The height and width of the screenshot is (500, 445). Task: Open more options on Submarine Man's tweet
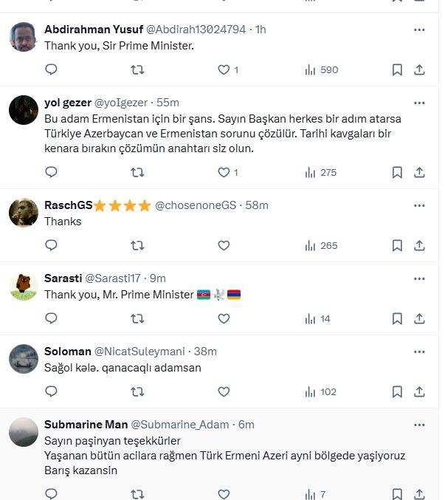point(419,425)
